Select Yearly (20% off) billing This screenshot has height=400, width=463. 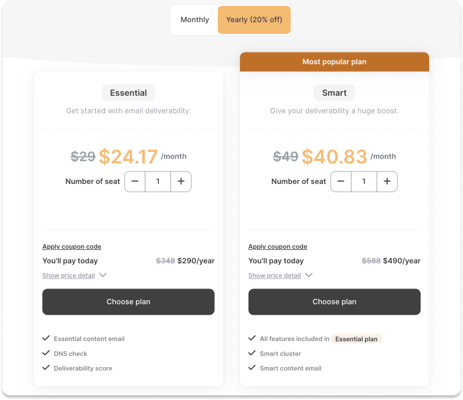tap(254, 20)
